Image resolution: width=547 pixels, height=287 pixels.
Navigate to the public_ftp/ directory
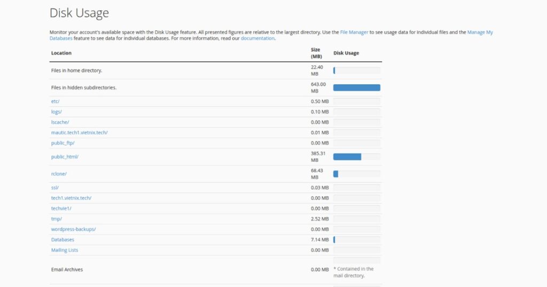pos(62,143)
